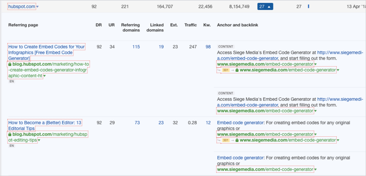
Task: Click the 'Referring page' column header
Action: 23,25
